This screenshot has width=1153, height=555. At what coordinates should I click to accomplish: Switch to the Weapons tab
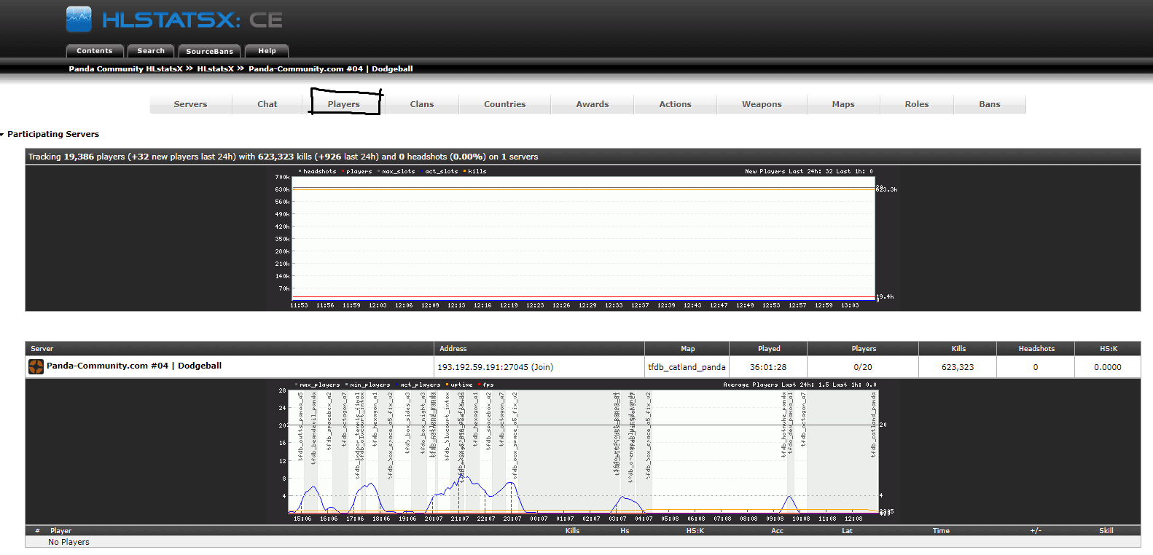[x=762, y=104]
